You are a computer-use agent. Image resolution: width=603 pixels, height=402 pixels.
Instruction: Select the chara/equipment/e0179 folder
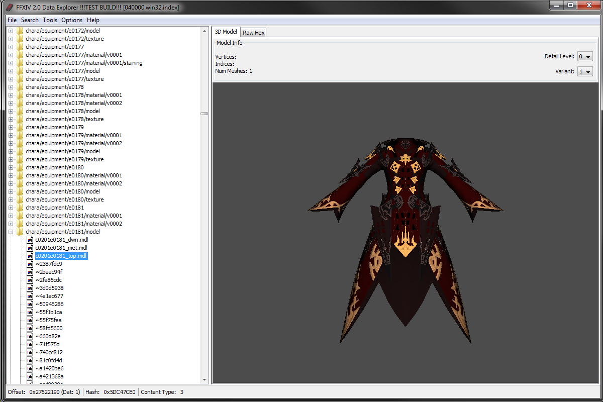click(55, 127)
